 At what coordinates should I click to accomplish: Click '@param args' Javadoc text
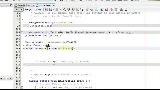point(42,74)
